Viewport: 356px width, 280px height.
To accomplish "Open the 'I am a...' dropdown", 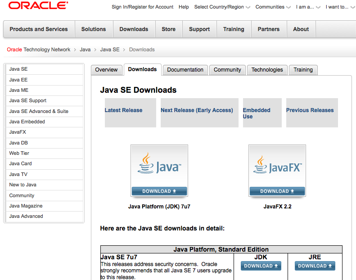I will [x=308, y=7].
